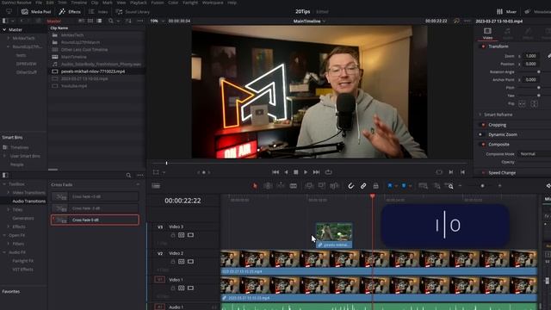Zoom out timeline with minus button
This screenshot has width=551, height=310.
(460, 186)
